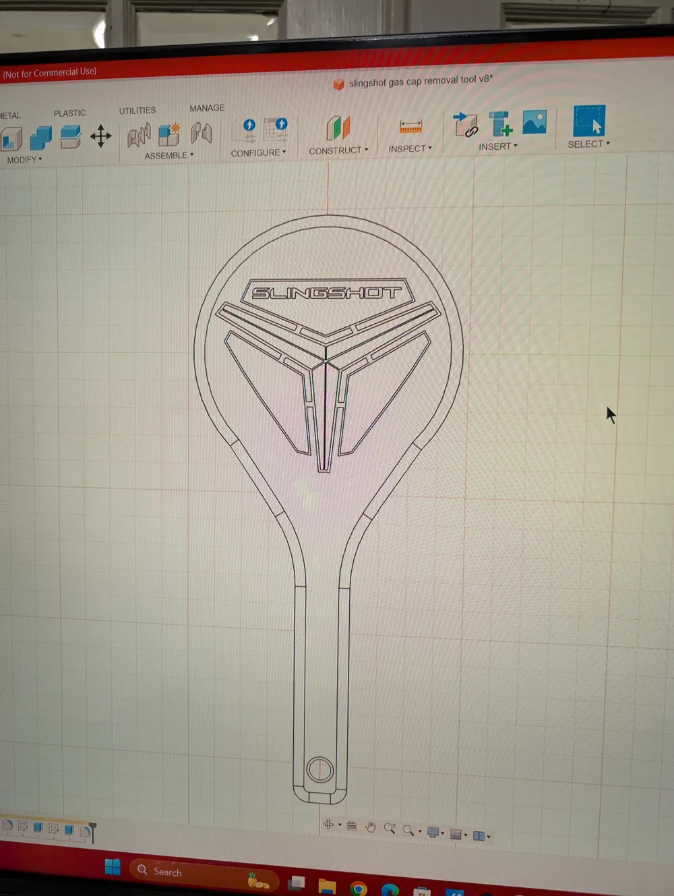Open the SELECT dropdown menu
Image resolution: width=674 pixels, height=896 pixels.
click(x=588, y=144)
